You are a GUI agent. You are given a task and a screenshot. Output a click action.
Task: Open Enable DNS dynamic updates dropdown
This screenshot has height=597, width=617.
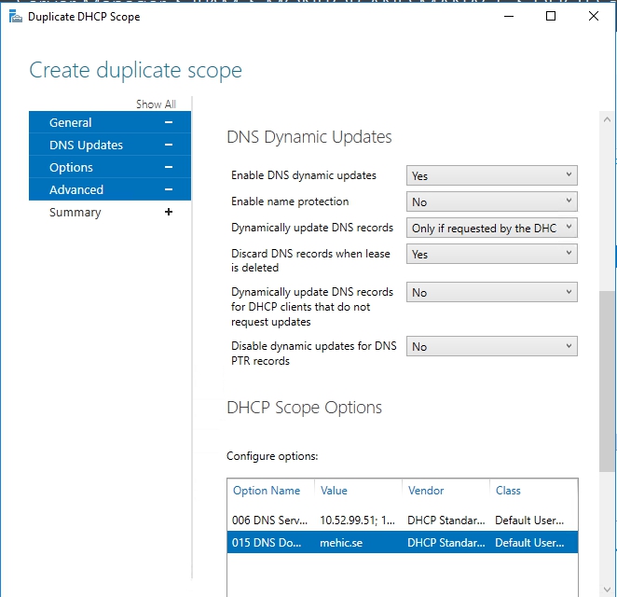[493, 175]
